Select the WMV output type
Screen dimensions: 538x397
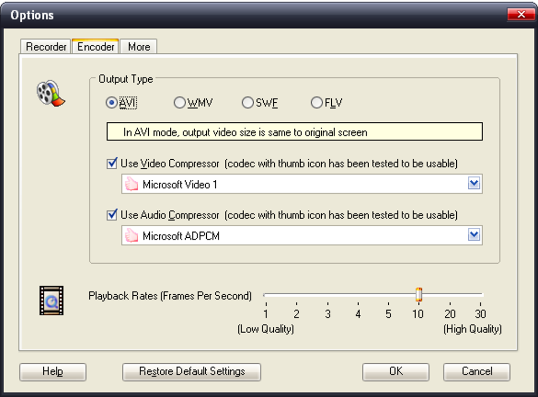[179, 103]
